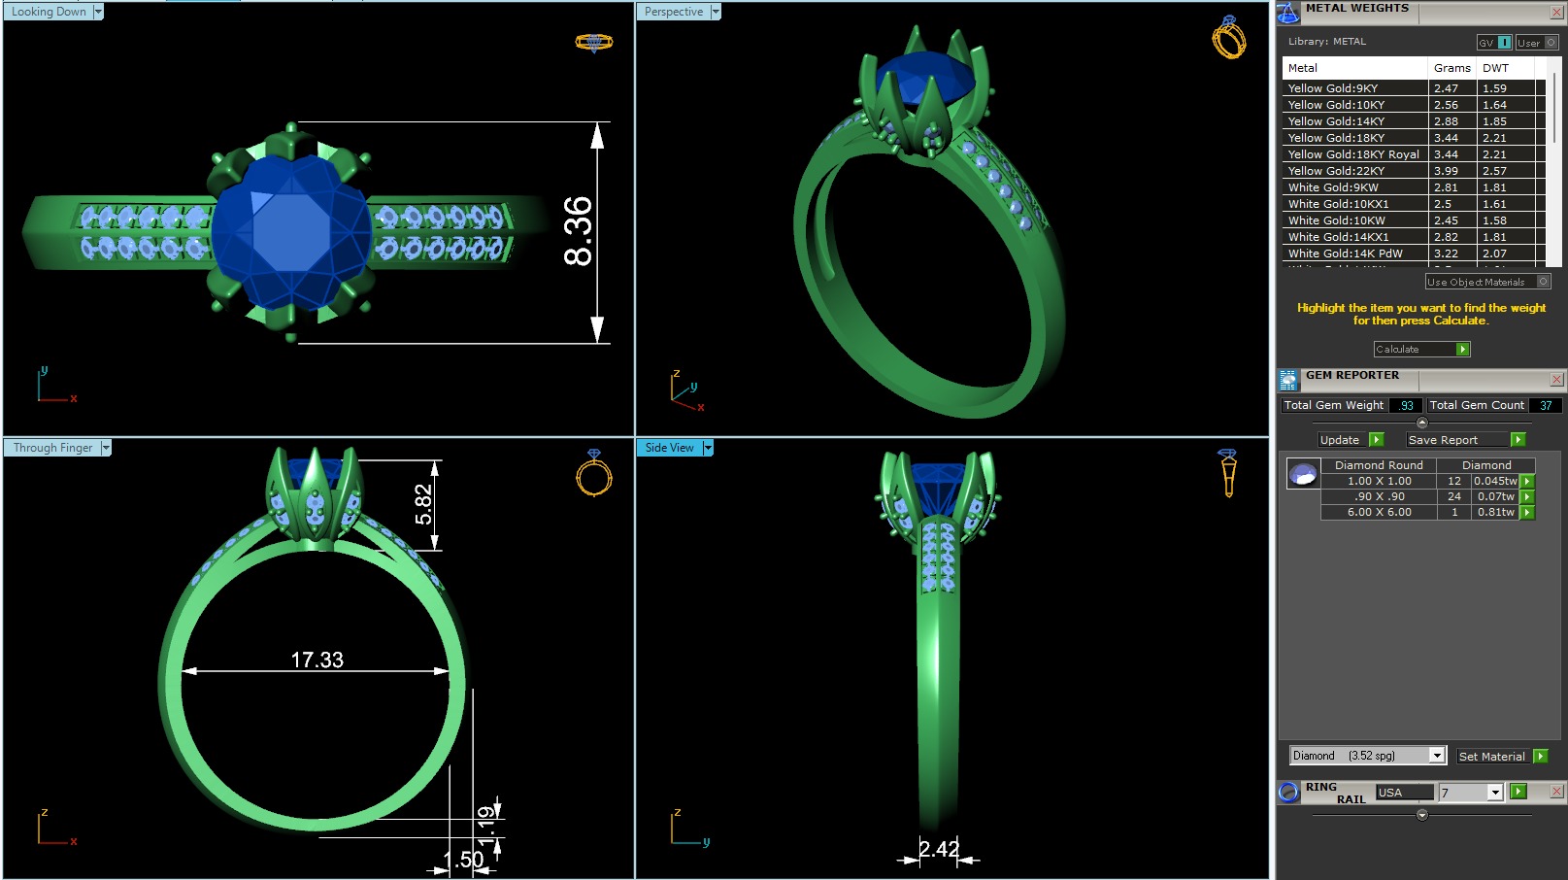Select the White Gold:9KW row
The height and width of the screenshot is (880, 1568).
(x=1414, y=187)
